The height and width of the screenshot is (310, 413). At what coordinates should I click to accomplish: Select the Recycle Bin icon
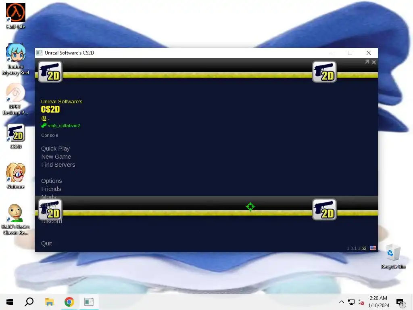tap(393, 256)
